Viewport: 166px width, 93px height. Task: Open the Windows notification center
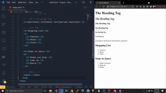pyautogui.click(x=163, y=91)
